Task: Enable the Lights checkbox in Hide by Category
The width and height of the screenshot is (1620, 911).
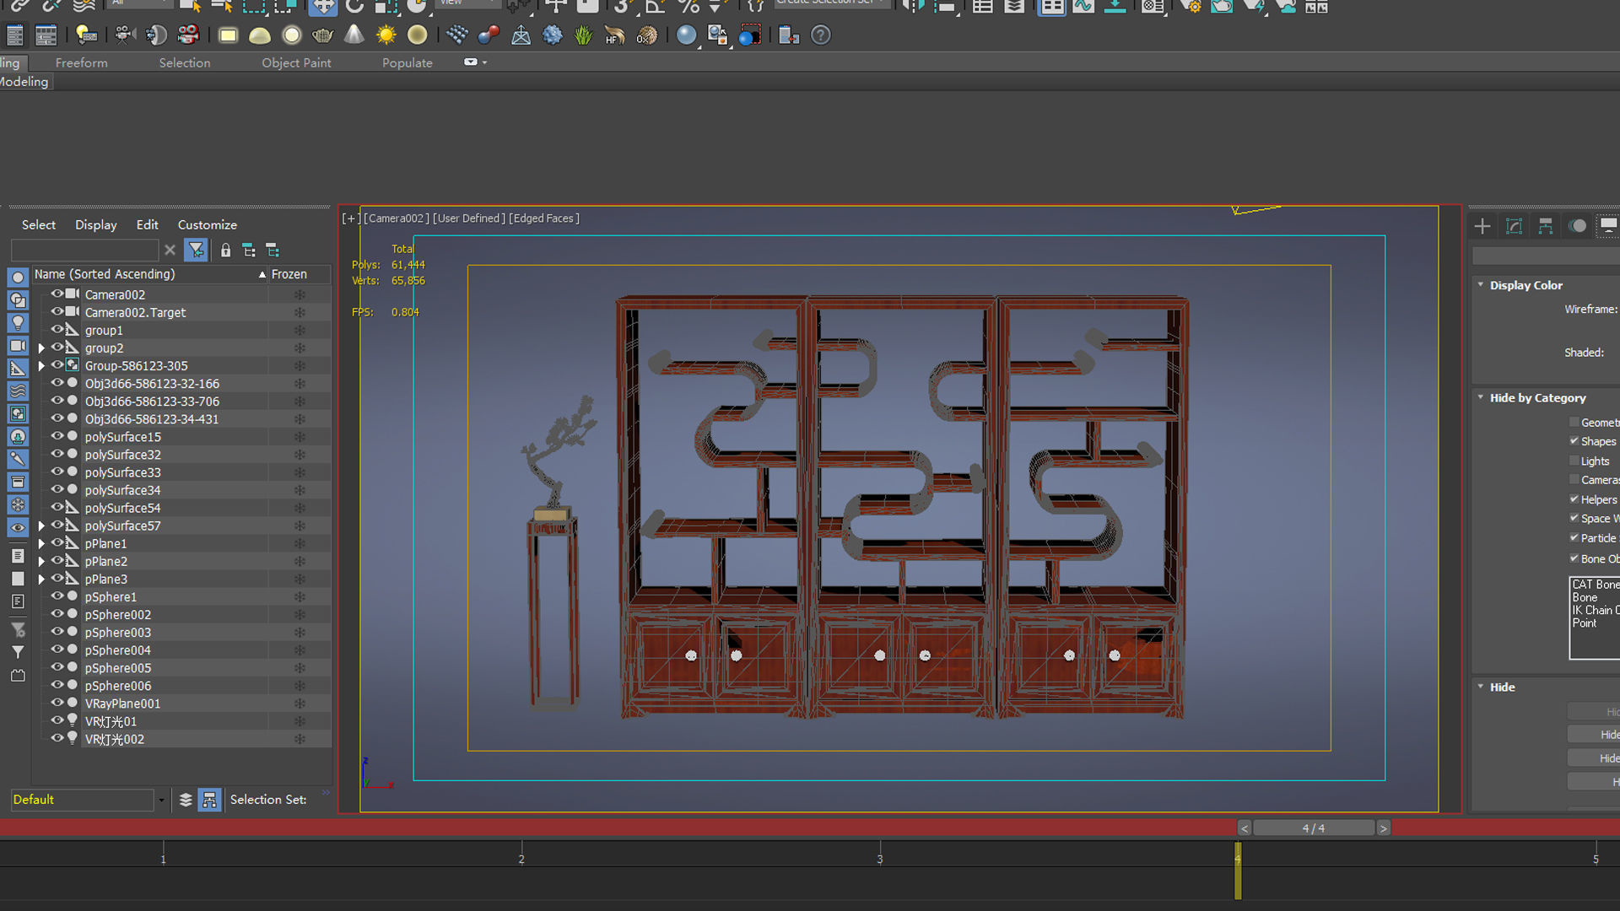Action: tap(1574, 461)
